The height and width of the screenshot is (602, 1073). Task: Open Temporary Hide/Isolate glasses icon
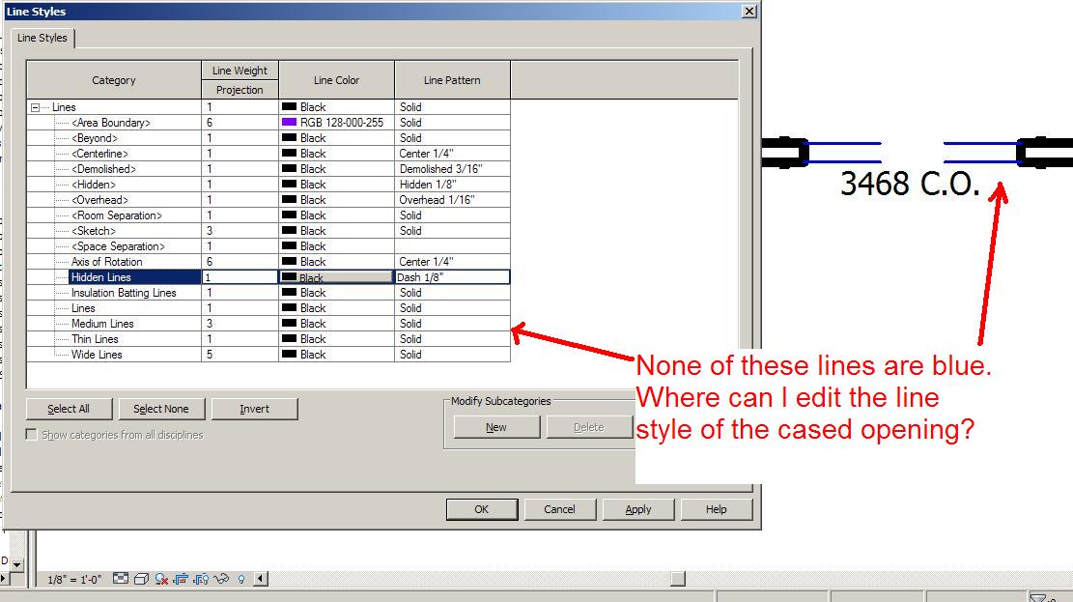tap(221, 579)
